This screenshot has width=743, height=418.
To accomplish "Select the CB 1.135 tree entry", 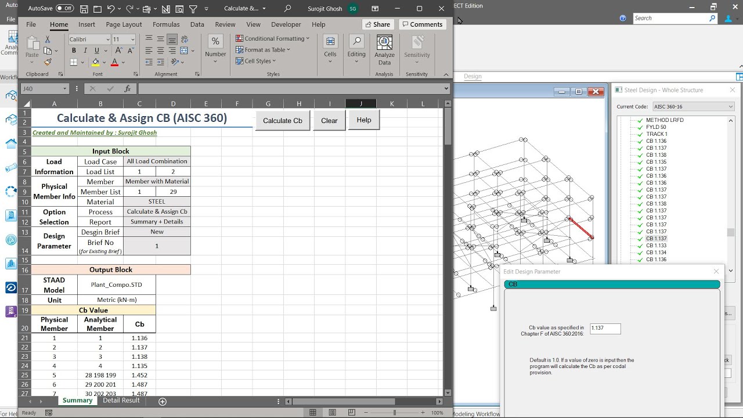I will click(656, 162).
